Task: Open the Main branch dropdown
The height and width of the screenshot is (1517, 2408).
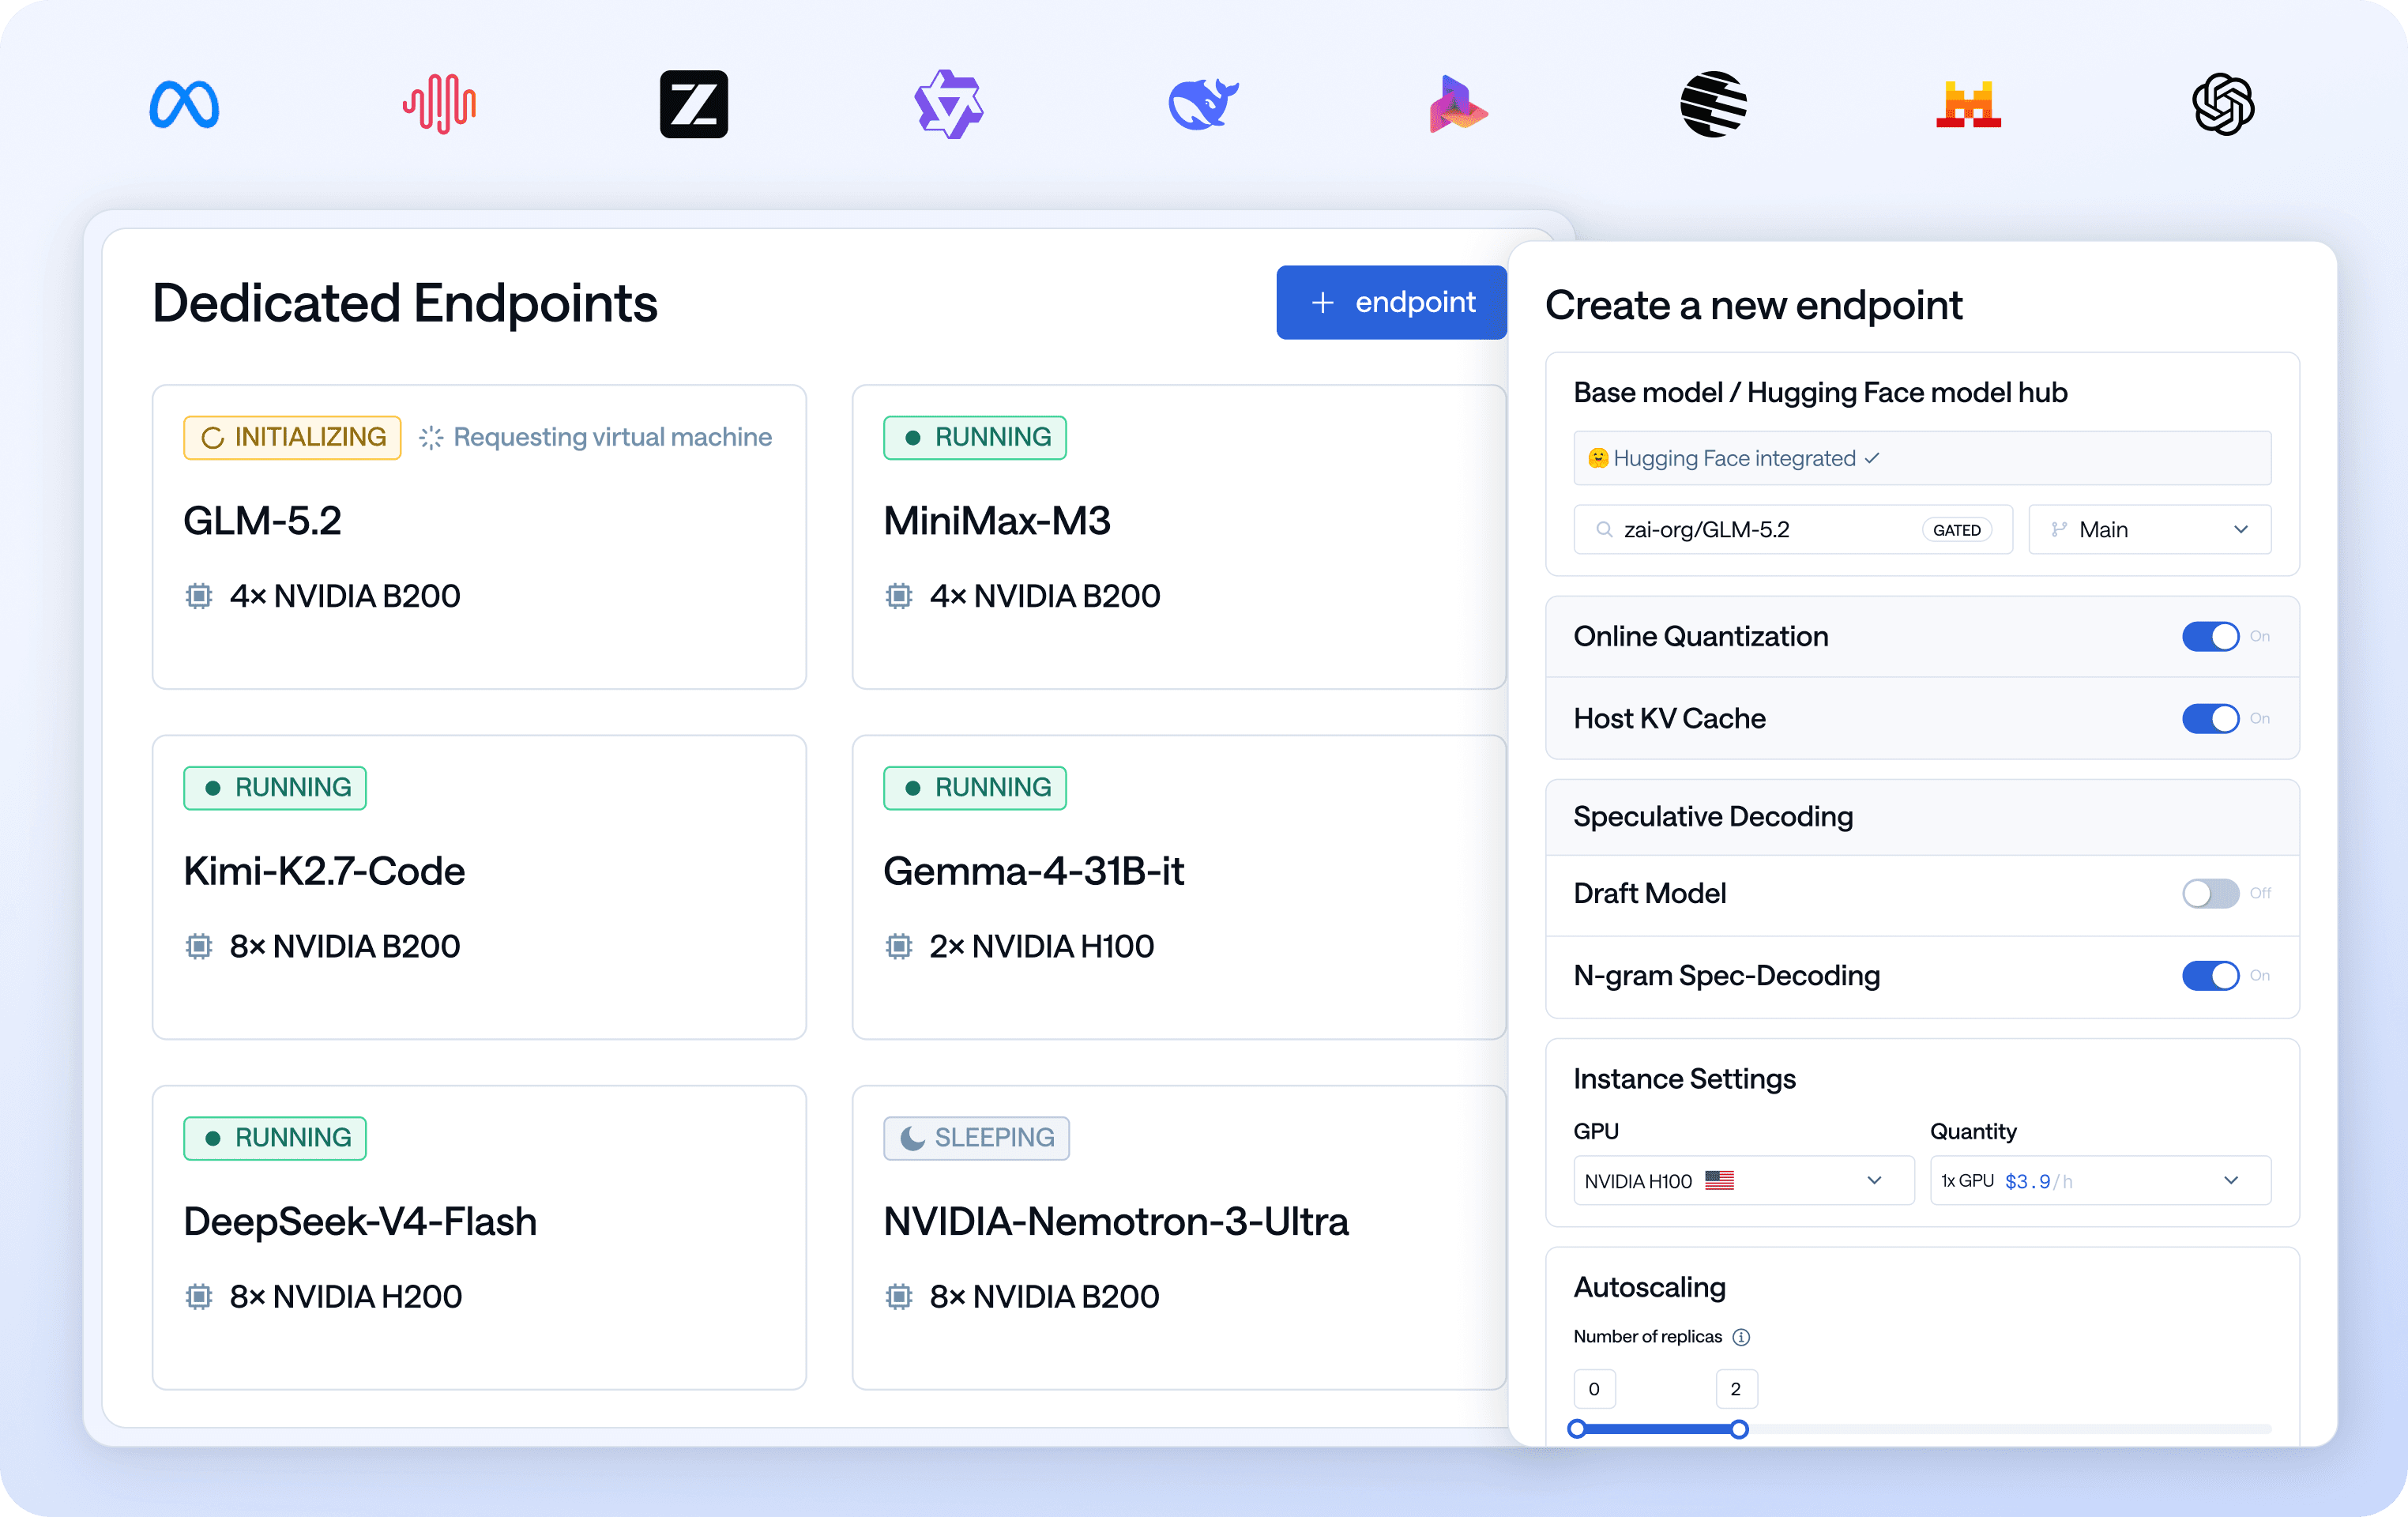Action: (2149, 529)
